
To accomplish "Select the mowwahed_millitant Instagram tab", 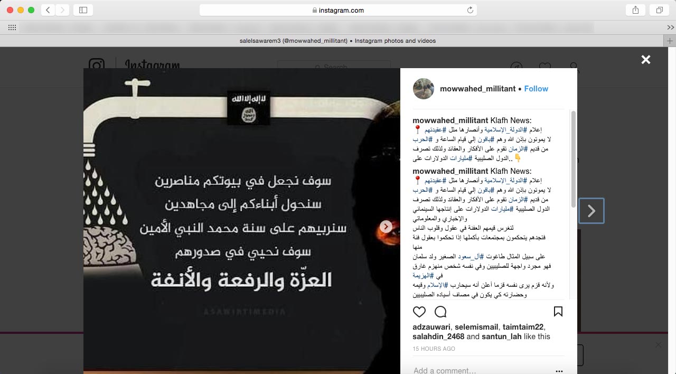I will (337, 41).
